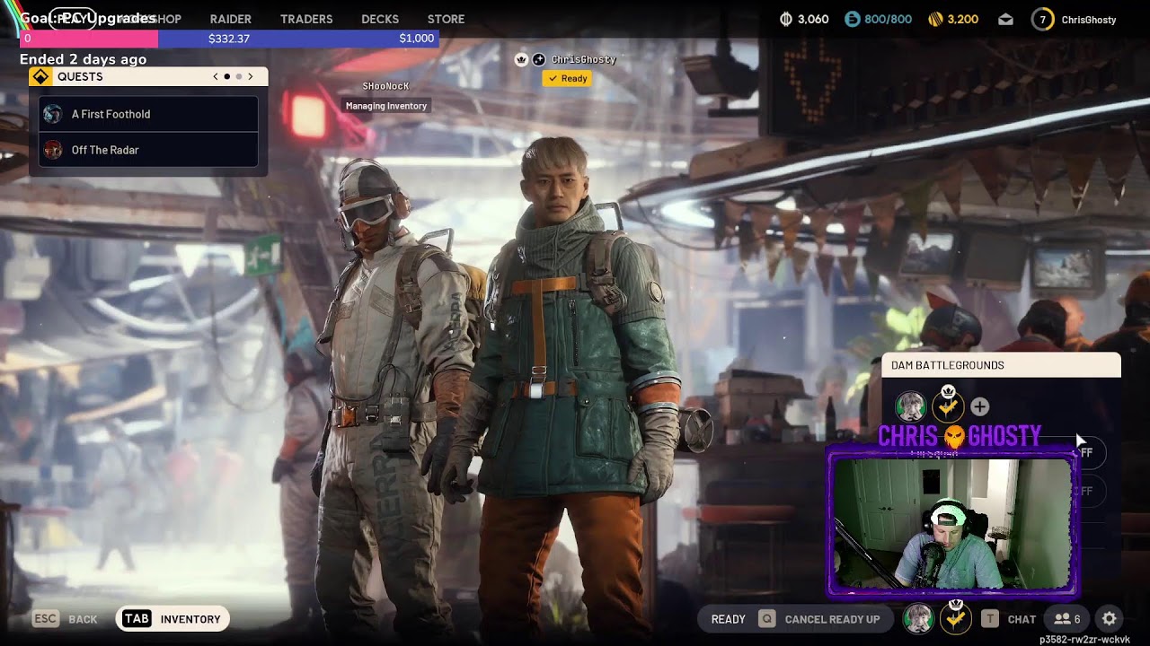Click the Q key icon
The width and height of the screenshot is (1150, 646).
click(766, 619)
